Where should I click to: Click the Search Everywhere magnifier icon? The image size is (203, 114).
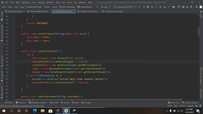point(197,7)
